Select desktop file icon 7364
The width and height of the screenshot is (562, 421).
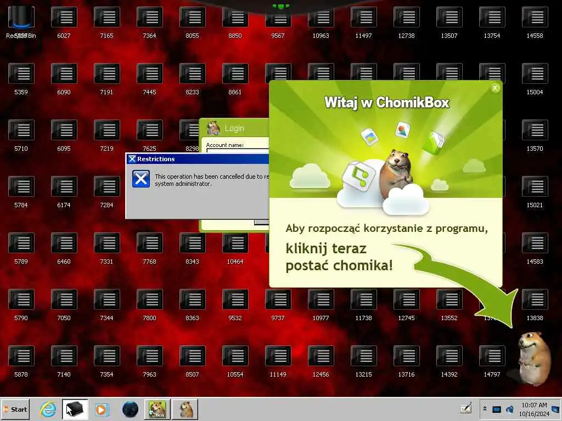click(149, 22)
